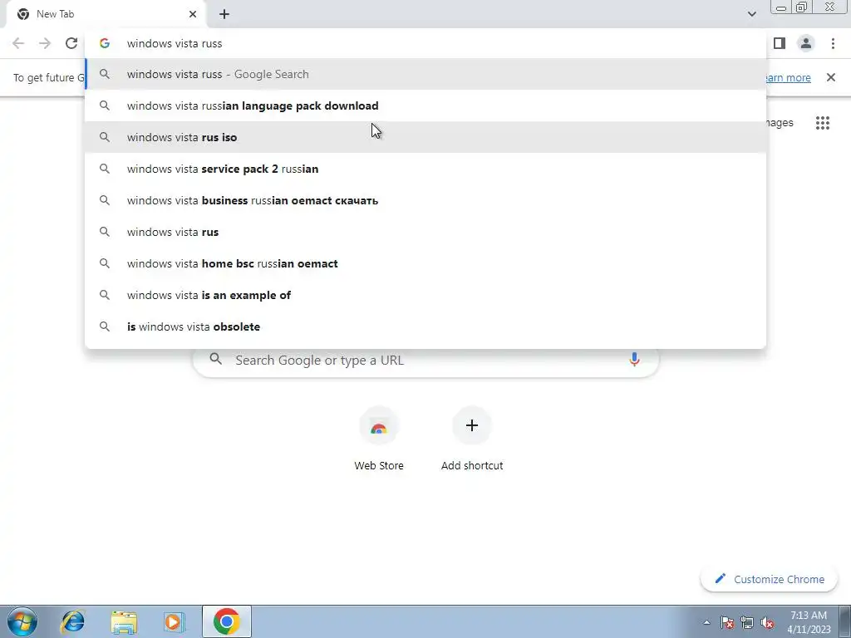
Task: Open Customize Chrome button
Action: click(769, 579)
